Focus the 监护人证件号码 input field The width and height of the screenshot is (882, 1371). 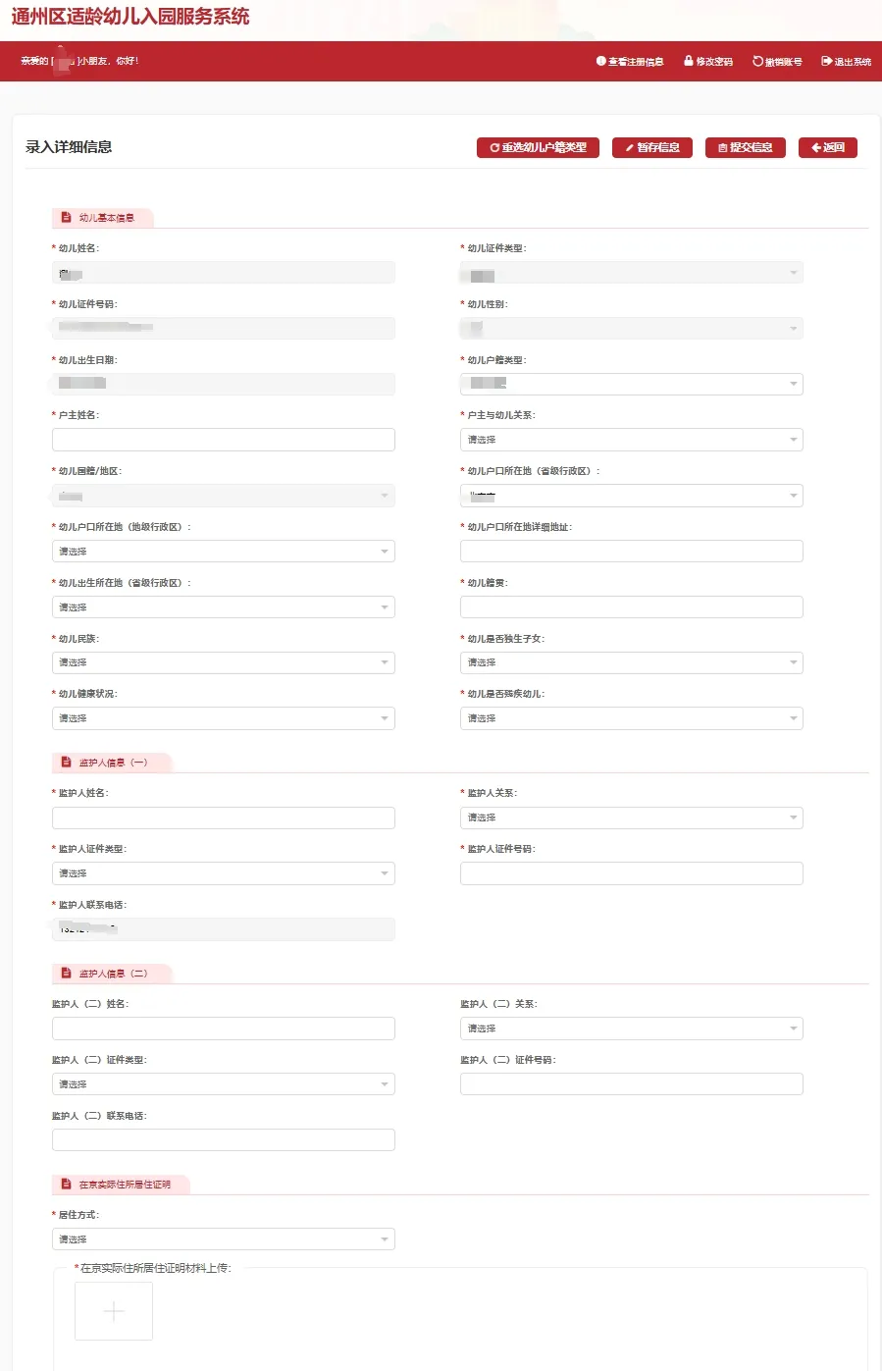(632, 873)
